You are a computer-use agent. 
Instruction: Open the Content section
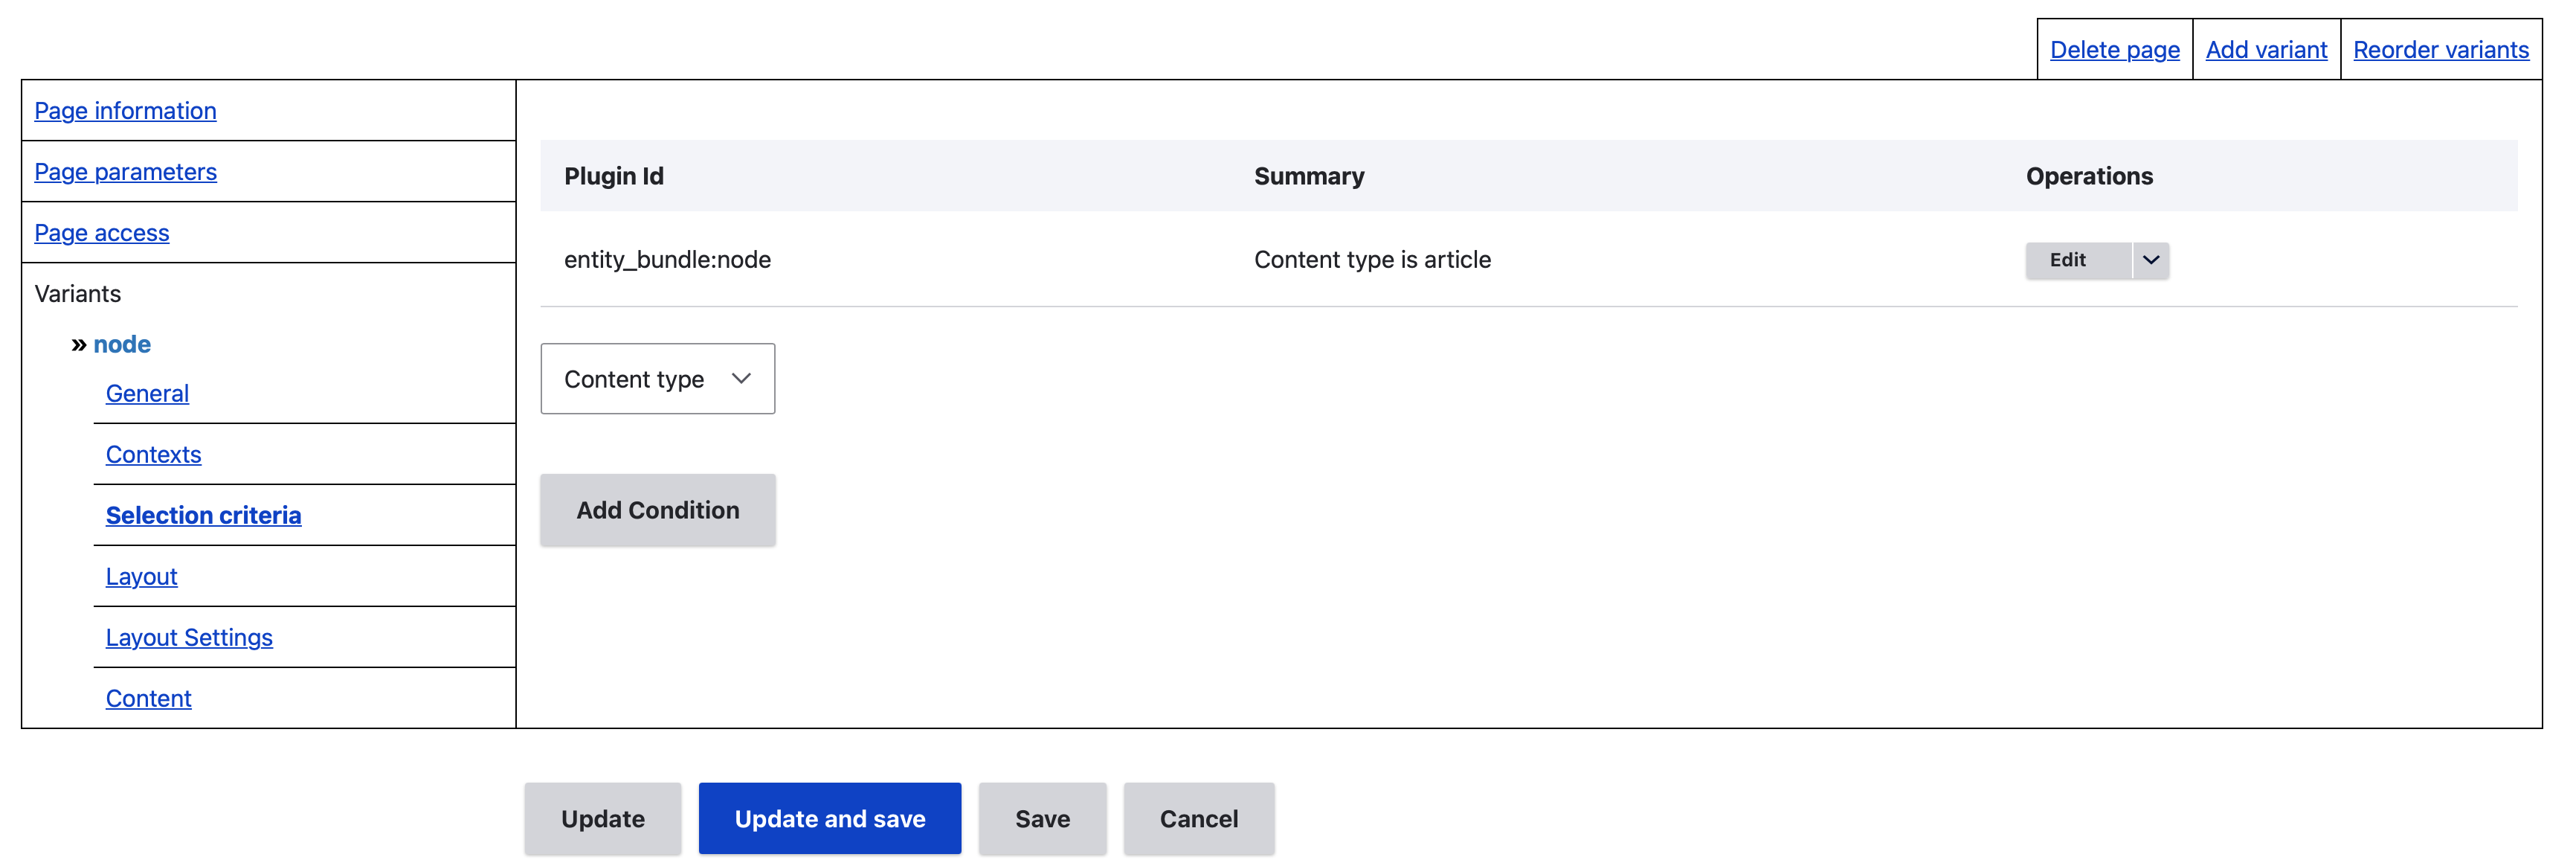(x=148, y=698)
